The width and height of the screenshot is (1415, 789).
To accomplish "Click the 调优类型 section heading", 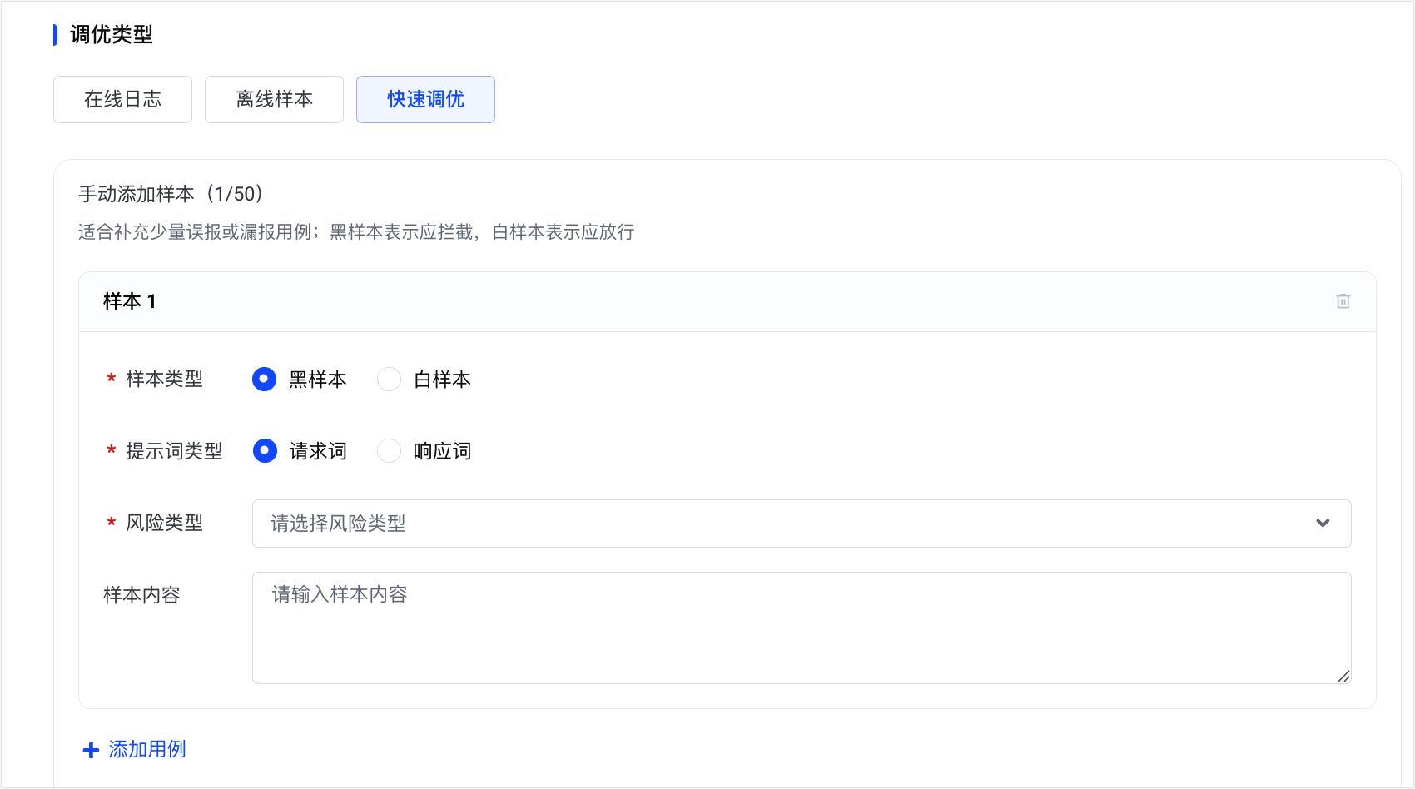I will click(112, 34).
